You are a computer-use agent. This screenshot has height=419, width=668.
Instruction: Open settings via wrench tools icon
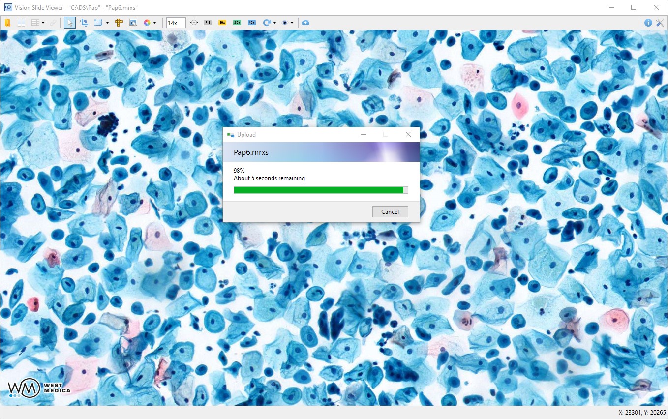point(660,23)
